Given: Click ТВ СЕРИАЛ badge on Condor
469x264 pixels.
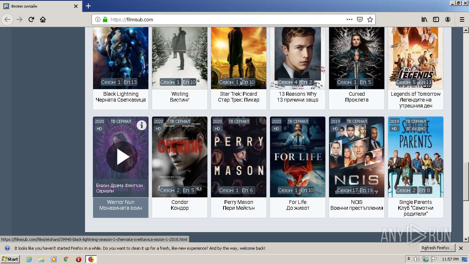Looking at the screenshot, I should (x=180, y=121).
